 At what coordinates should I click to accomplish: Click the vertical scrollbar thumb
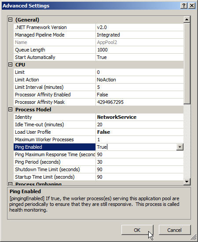(187, 63)
